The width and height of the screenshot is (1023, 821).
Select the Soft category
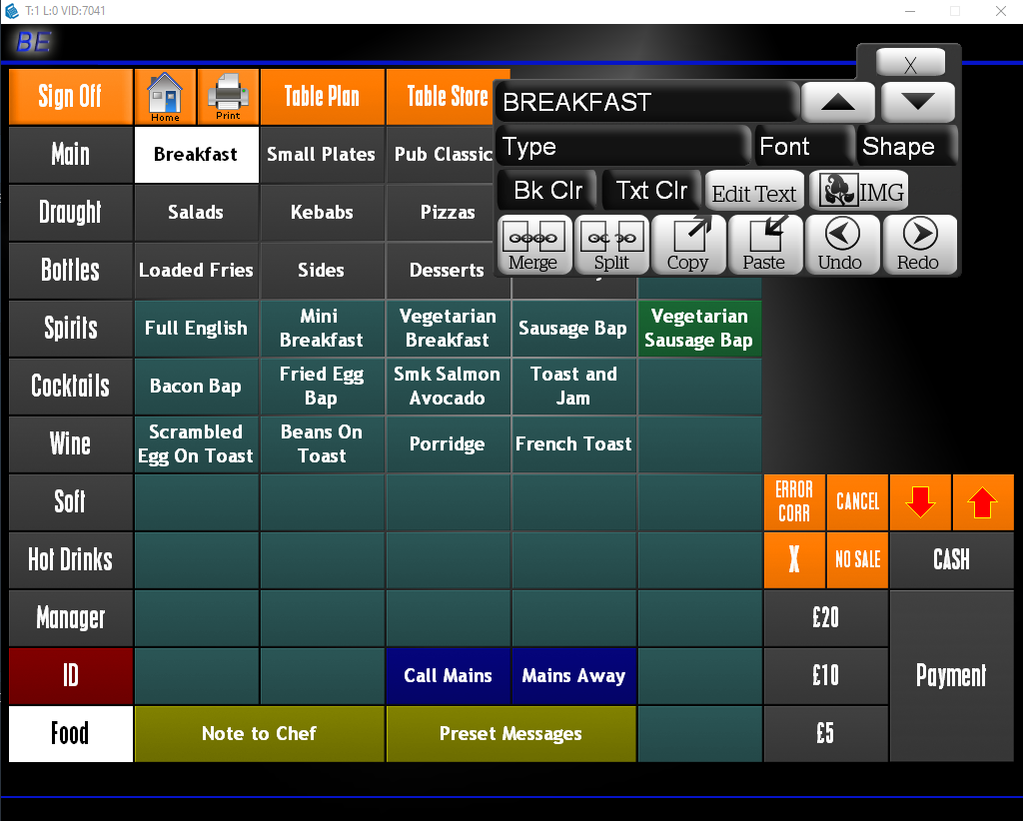point(71,502)
